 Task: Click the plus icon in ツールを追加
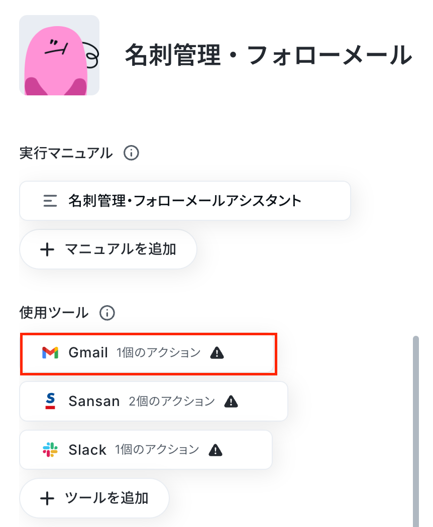[47, 498]
